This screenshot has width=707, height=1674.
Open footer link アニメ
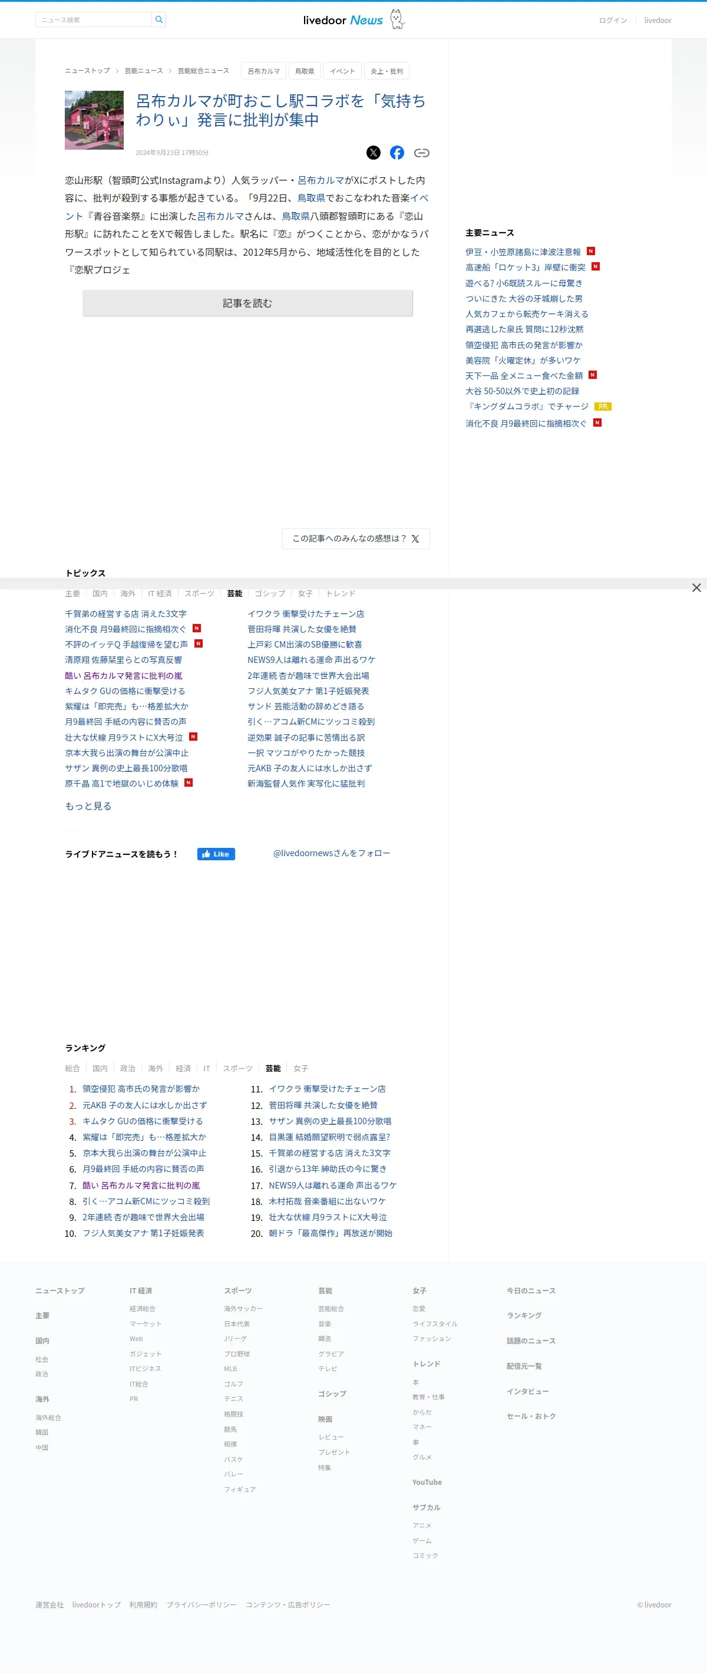coord(422,1525)
